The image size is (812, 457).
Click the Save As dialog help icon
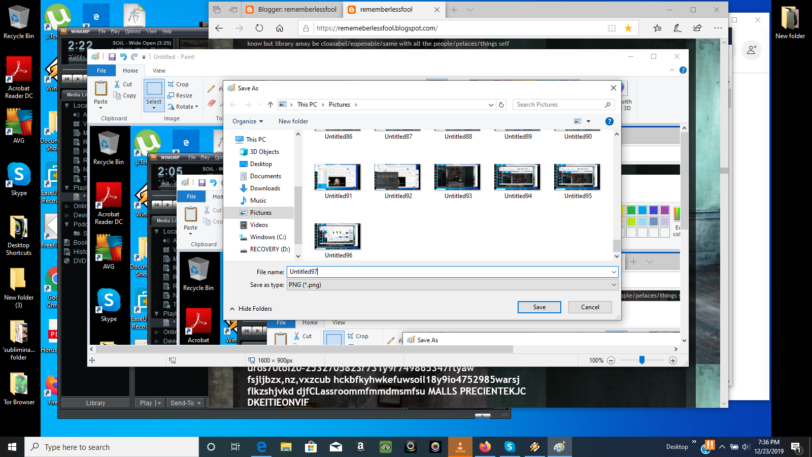pyautogui.click(x=610, y=121)
